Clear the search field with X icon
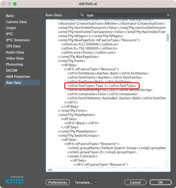This screenshot has width=176, height=188. [168, 15]
